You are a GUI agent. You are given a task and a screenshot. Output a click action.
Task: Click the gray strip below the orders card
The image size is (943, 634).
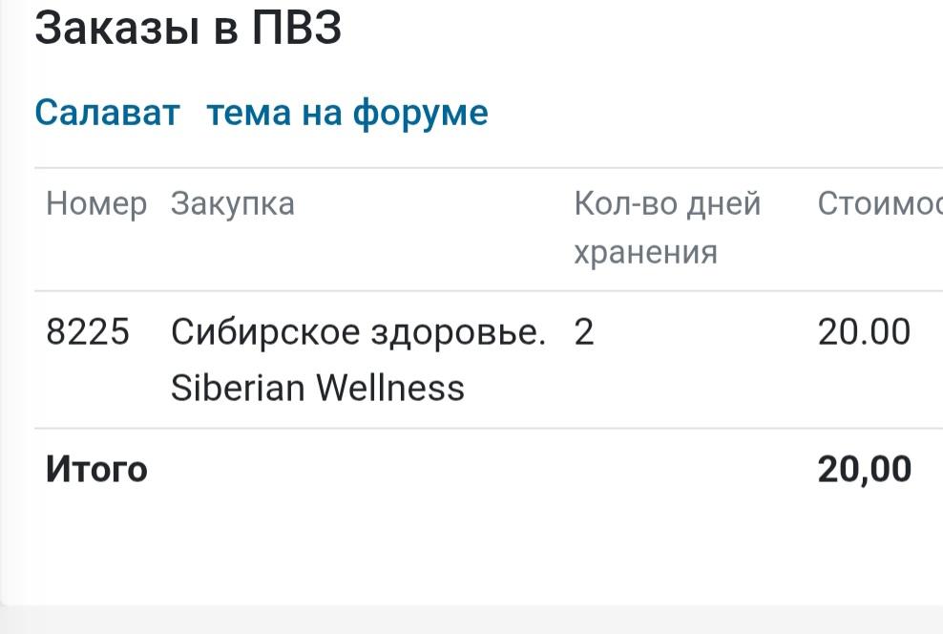coord(477,621)
